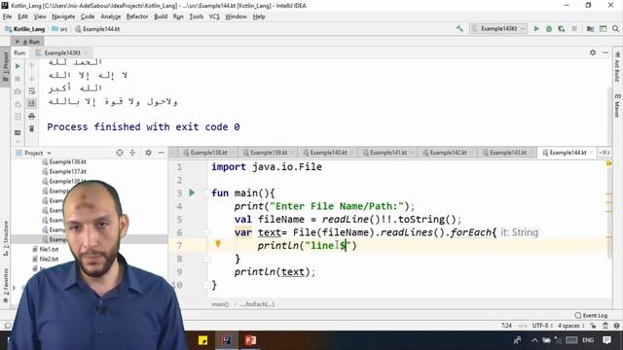Hide the Project tool window
Screen dimensions: 623x350
pos(161,153)
